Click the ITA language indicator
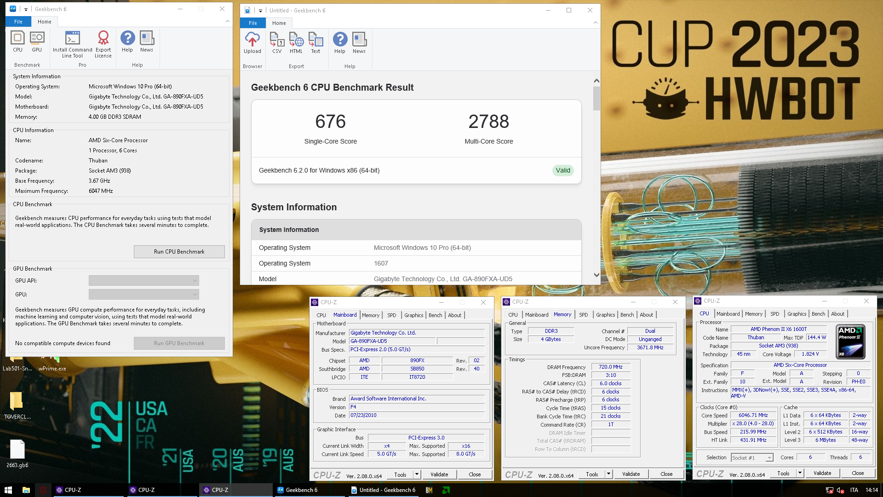883x497 pixels. coord(854,490)
